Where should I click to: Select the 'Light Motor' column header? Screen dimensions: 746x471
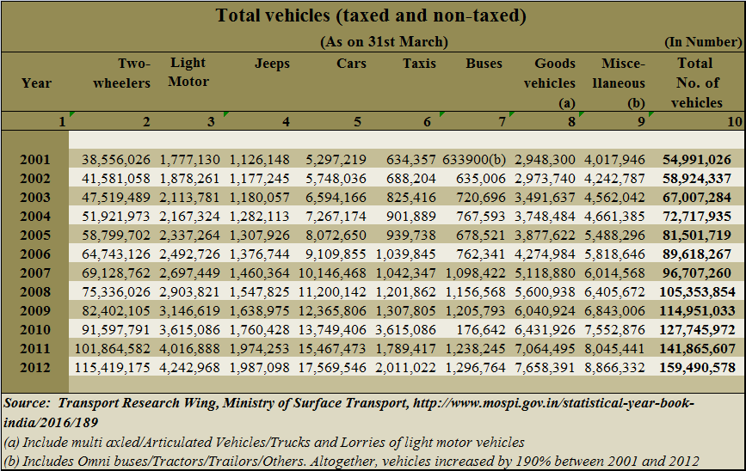(x=188, y=72)
